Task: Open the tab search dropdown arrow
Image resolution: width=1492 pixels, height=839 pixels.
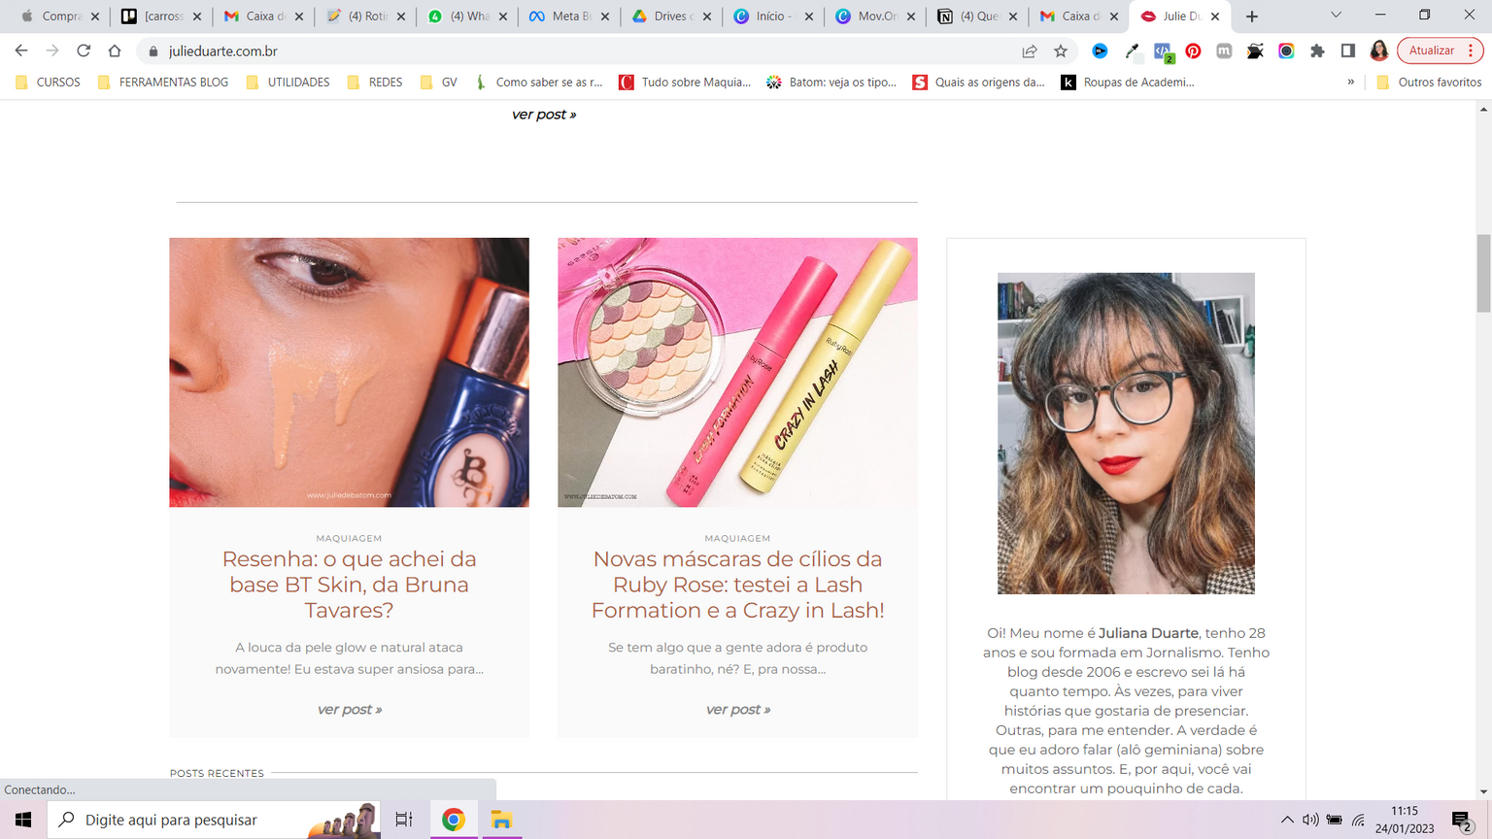Action: [x=1336, y=16]
